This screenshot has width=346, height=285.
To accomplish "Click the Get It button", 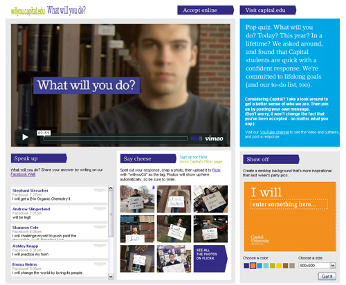I will coord(327,276).
